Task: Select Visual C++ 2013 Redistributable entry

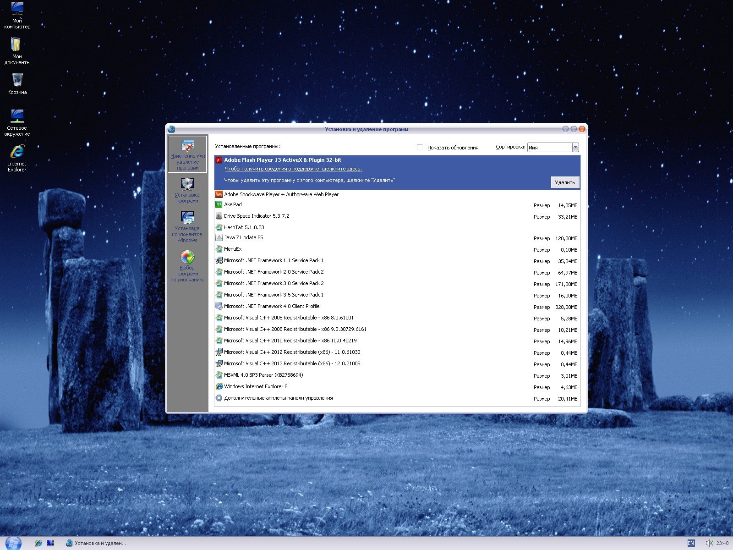Action: [397, 364]
